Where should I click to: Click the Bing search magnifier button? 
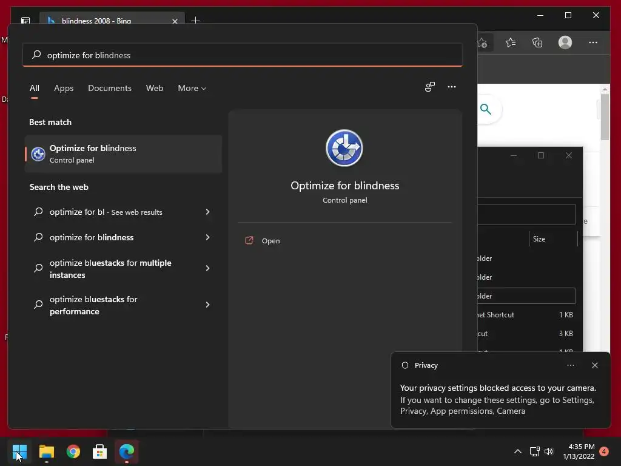pos(486,109)
